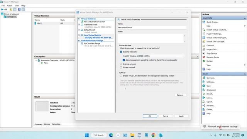The width and height of the screenshot is (247, 139).
Task: Click Edit Disk action
Action: point(211,46)
